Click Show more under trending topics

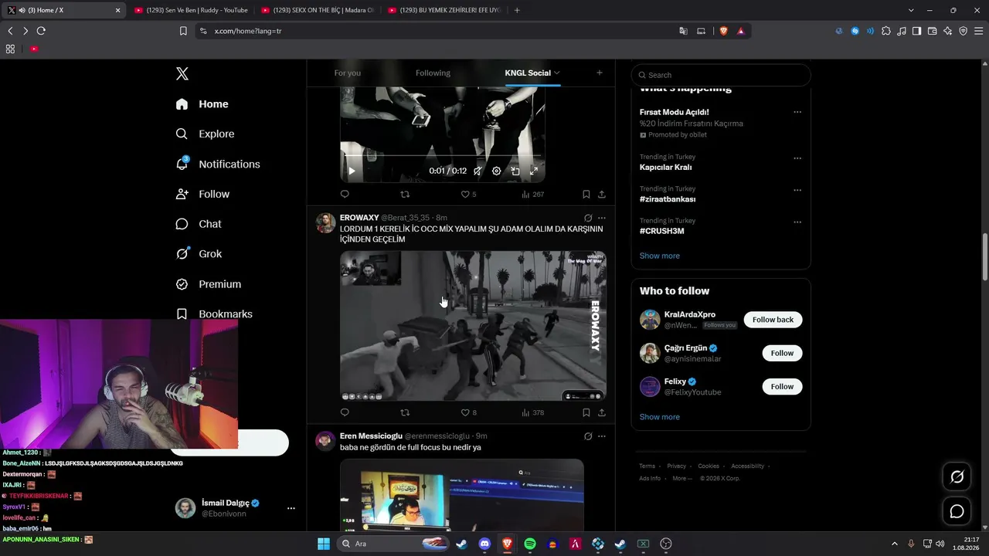tap(660, 256)
